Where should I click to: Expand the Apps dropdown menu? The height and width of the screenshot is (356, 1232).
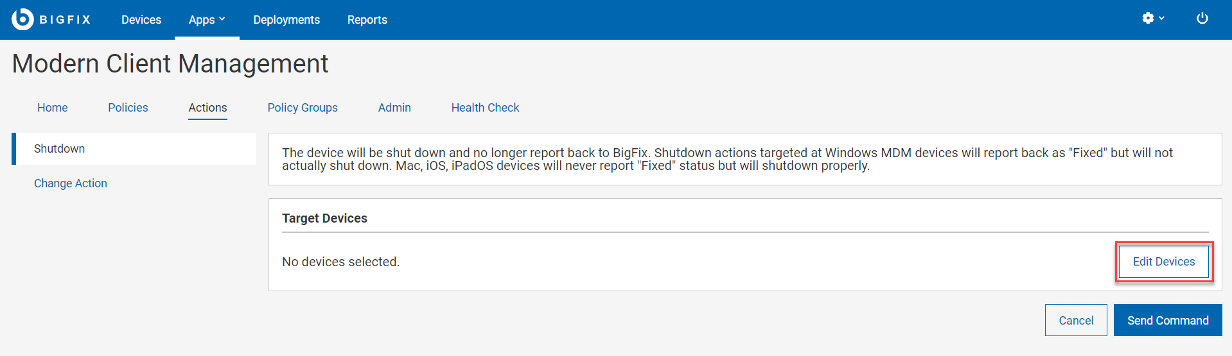tap(206, 20)
